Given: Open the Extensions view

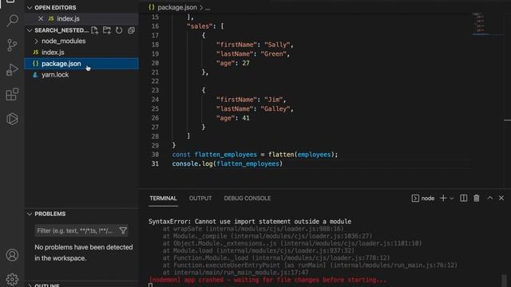Looking at the screenshot, I should [x=12, y=94].
